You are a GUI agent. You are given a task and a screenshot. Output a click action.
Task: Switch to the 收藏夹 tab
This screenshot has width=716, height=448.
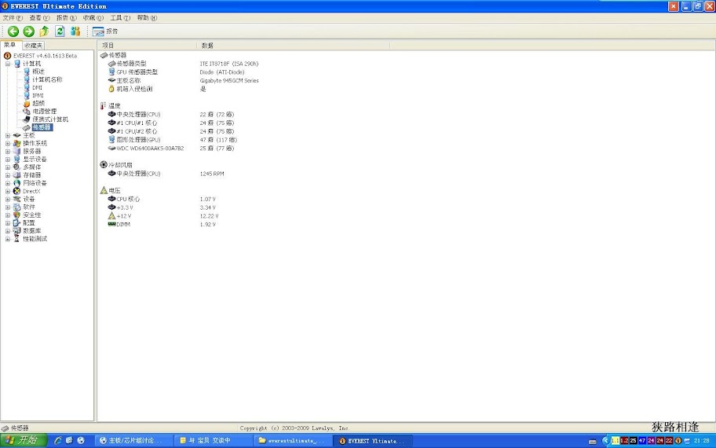point(33,46)
